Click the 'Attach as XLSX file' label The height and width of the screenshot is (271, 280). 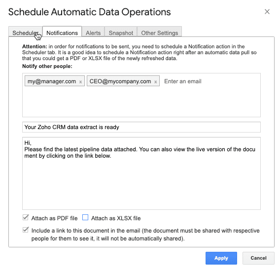[116, 218]
